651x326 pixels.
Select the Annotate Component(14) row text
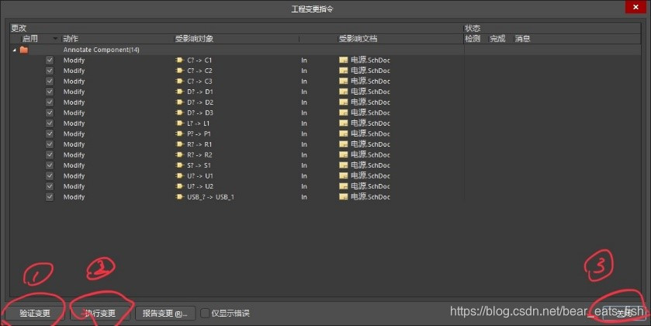point(102,50)
